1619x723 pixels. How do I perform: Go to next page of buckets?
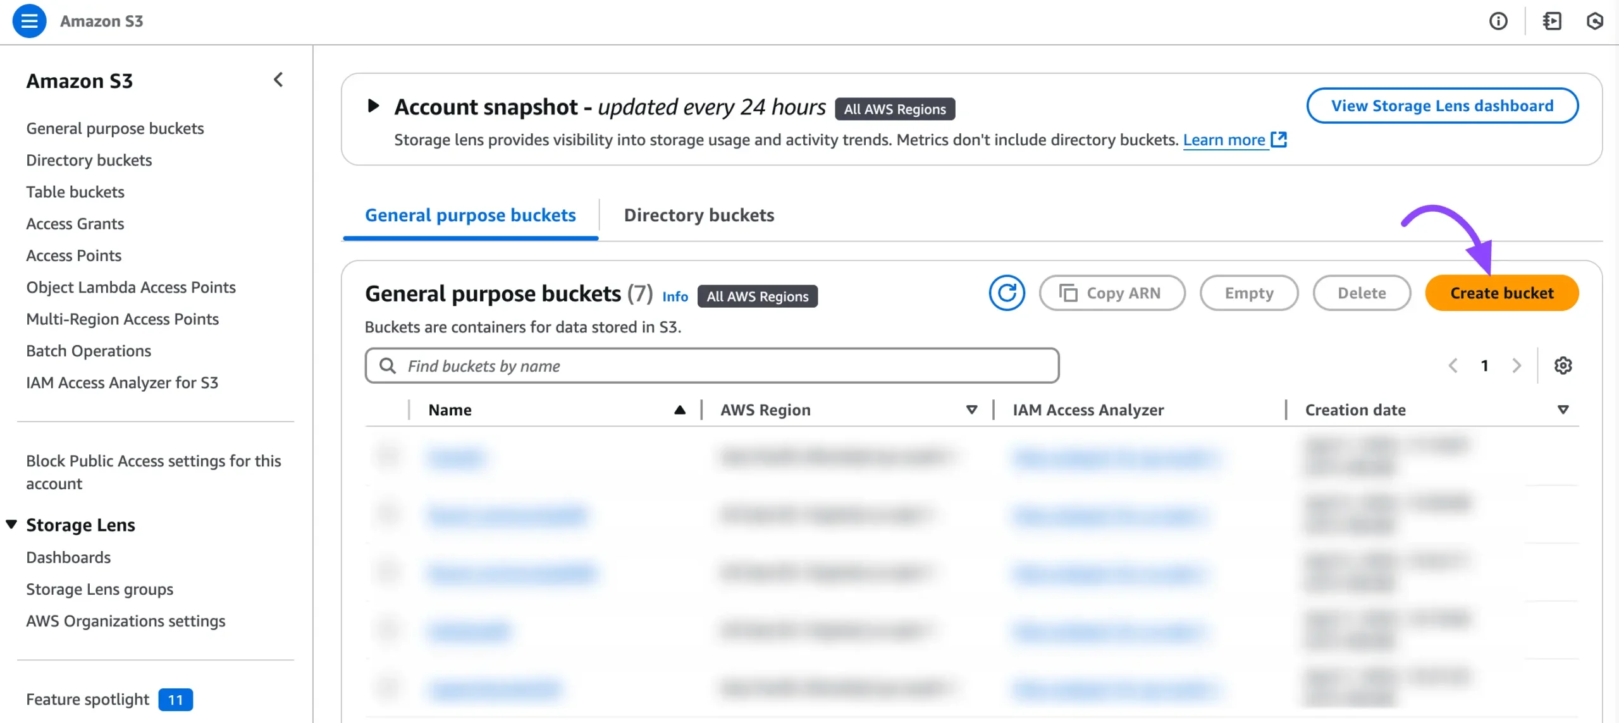point(1517,365)
